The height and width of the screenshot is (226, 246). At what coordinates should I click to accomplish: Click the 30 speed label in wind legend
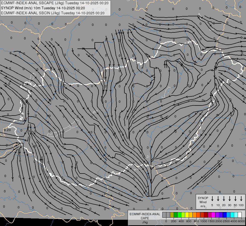[x=229, y=205]
